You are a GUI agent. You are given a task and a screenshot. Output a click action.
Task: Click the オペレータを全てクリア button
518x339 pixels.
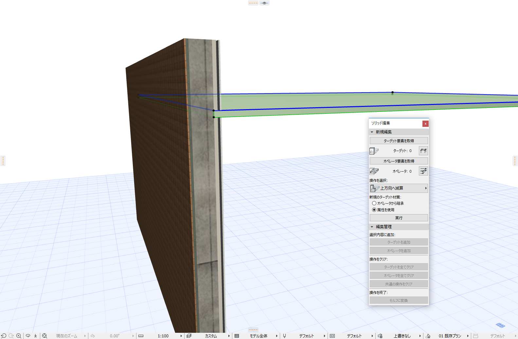point(399,276)
